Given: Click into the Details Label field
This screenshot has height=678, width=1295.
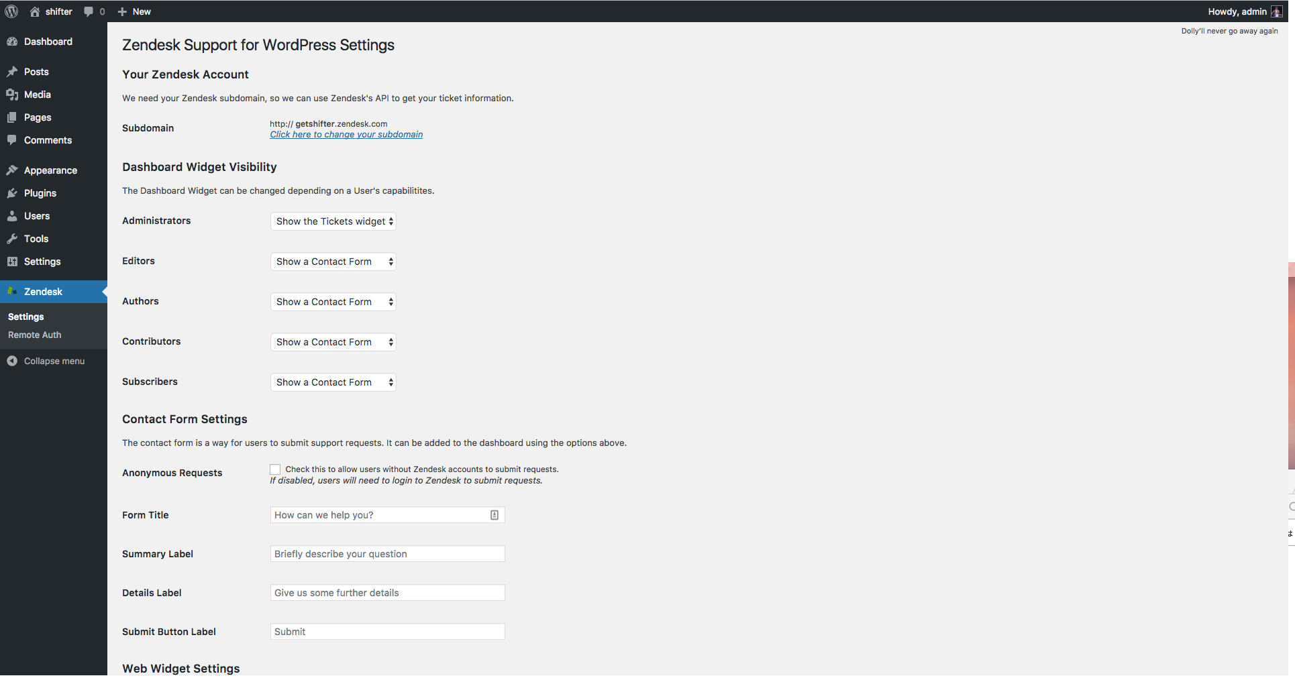Looking at the screenshot, I should 387,593.
